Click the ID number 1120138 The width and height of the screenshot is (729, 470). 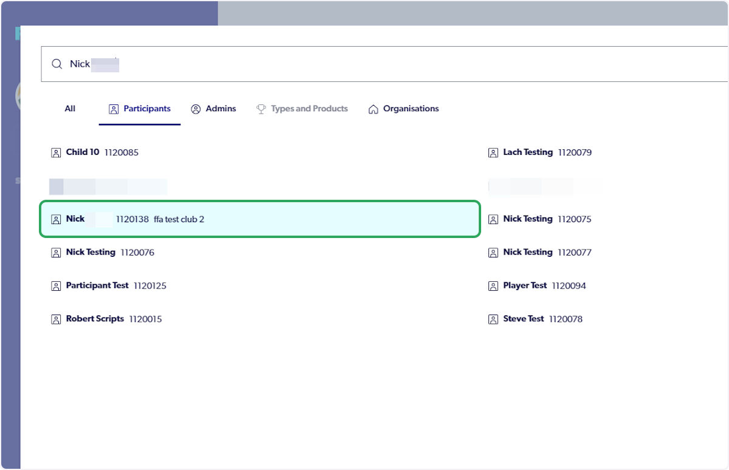[x=132, y=219]
